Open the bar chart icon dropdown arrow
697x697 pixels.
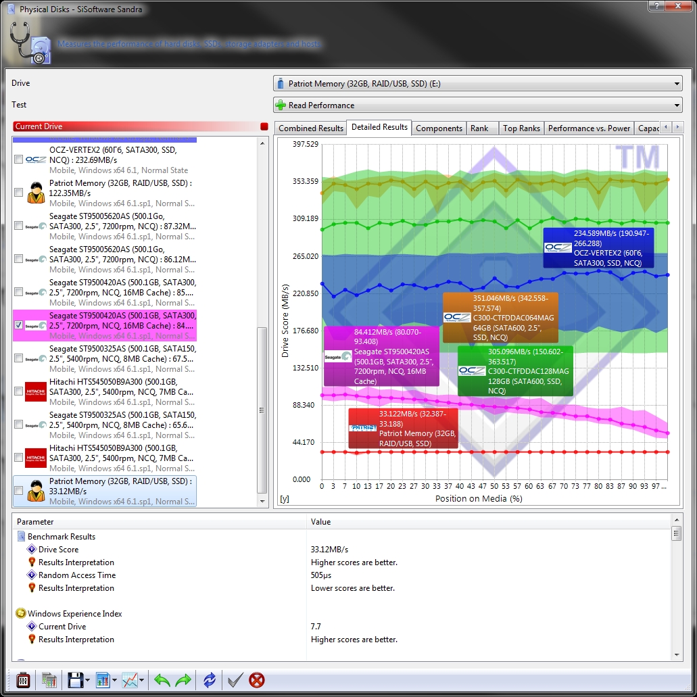114,680
